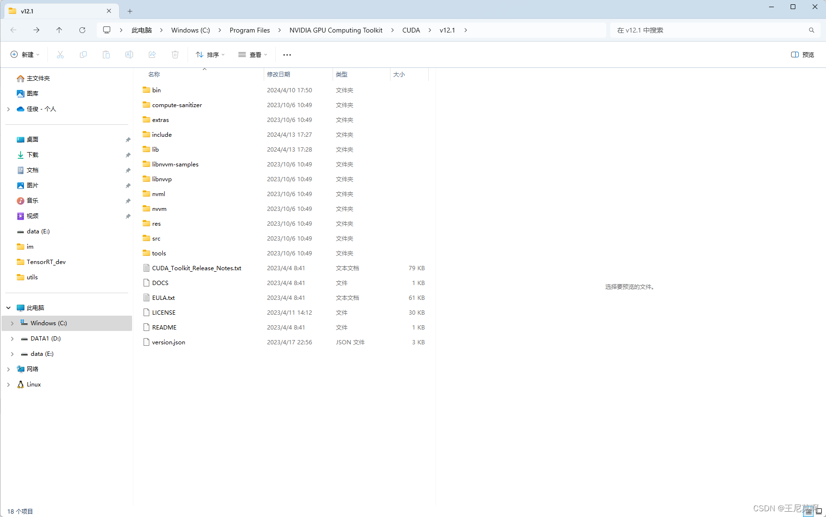The height and width of the screenshot is (517, 826).
Task: Open the 新建 New dropdown
Action: pos(25,55)
